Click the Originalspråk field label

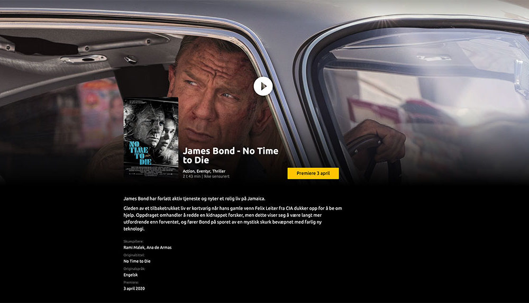(134, 269)
